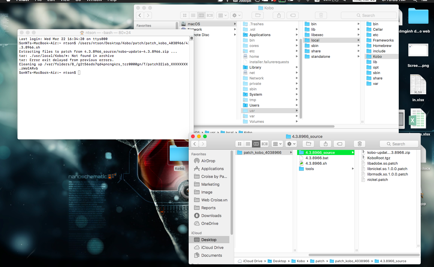This screenshot has height=267, width=434.
Task: Switch 4.3.8966_source window to Cover Flow view
Action: (265, 144)
